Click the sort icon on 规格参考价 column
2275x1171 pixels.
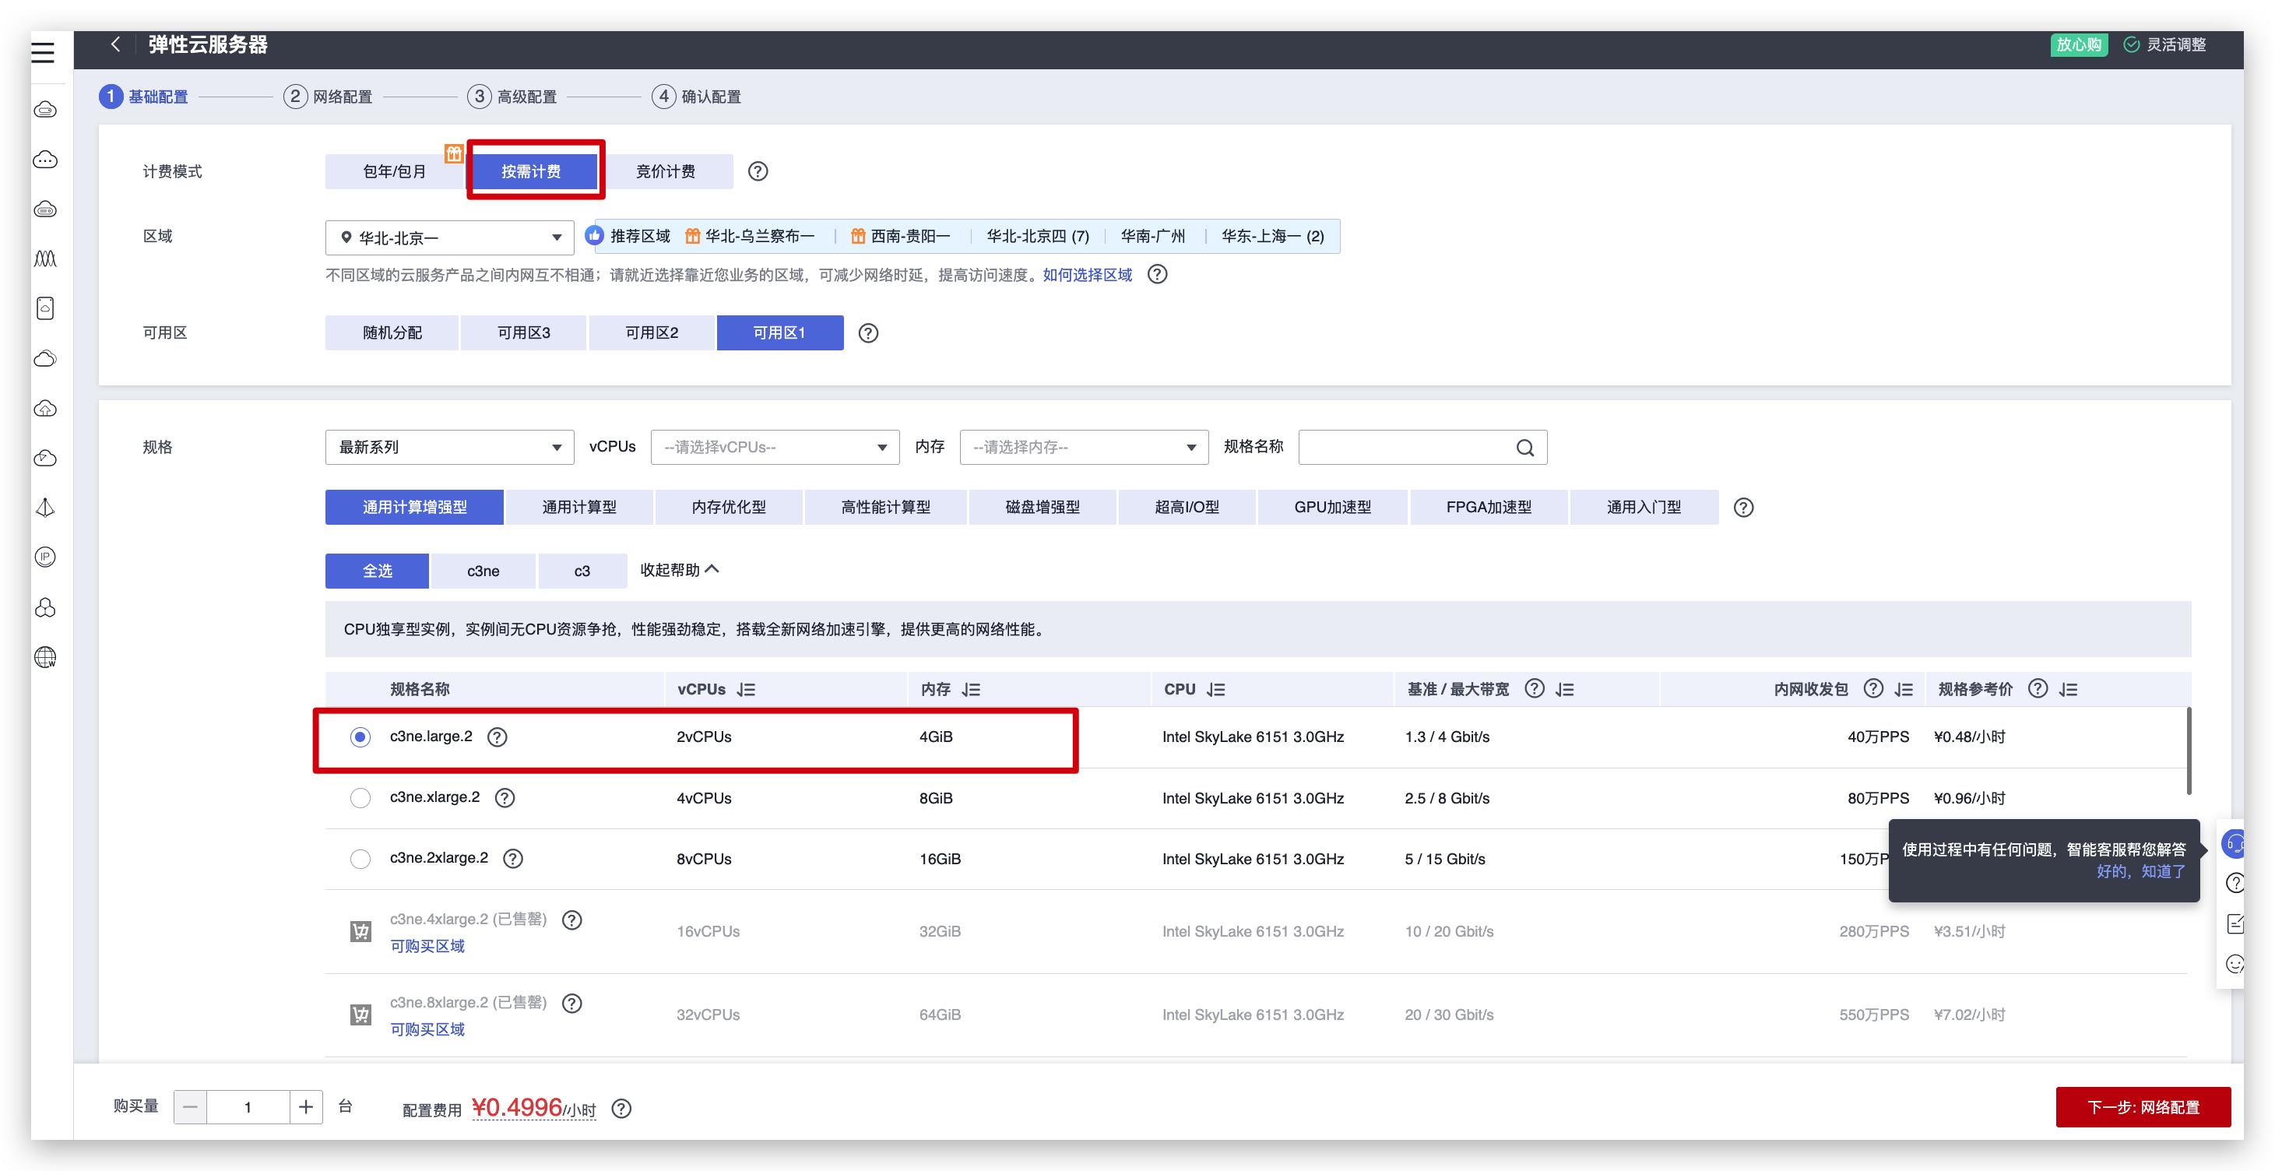(x=2069, y=690)
